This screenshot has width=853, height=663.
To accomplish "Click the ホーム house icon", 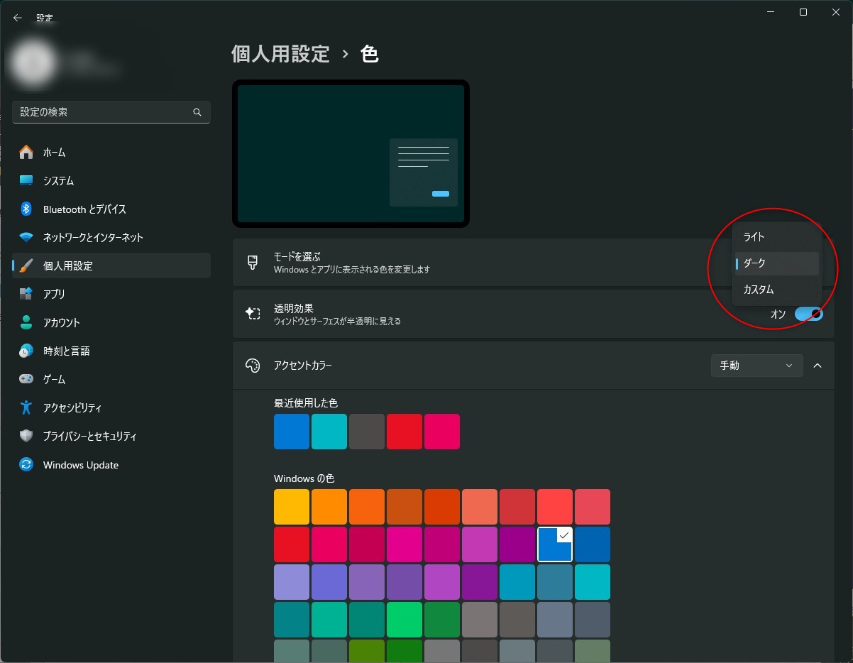I will pyautogui.click(x=26, y=152).
